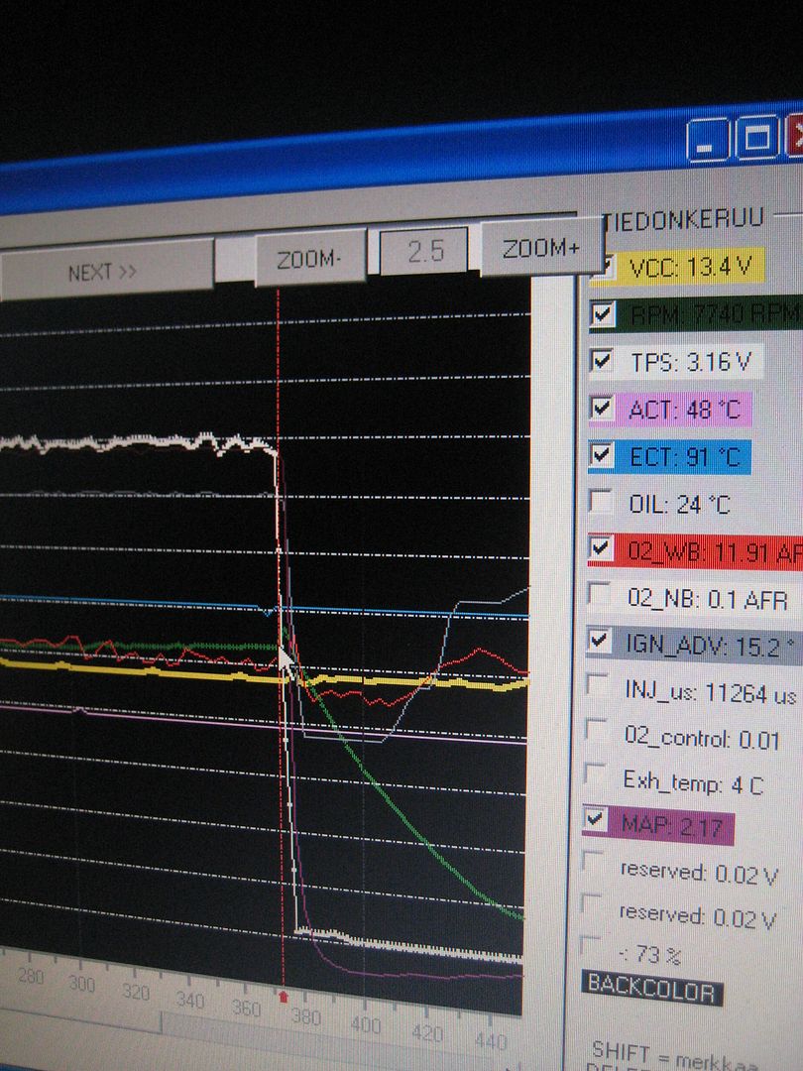Viewport: 803px width, 1071px height.
Task: Hide the ACT temperature trace
Action: tap(601, 408)
